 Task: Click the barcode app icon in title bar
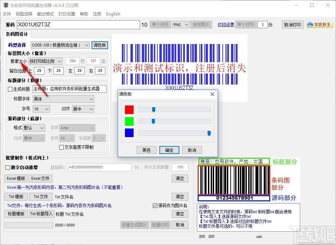[5, 5]
